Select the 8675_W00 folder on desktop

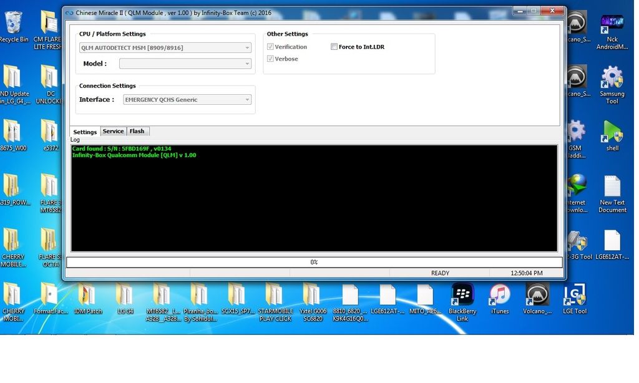tap(14, 135)
